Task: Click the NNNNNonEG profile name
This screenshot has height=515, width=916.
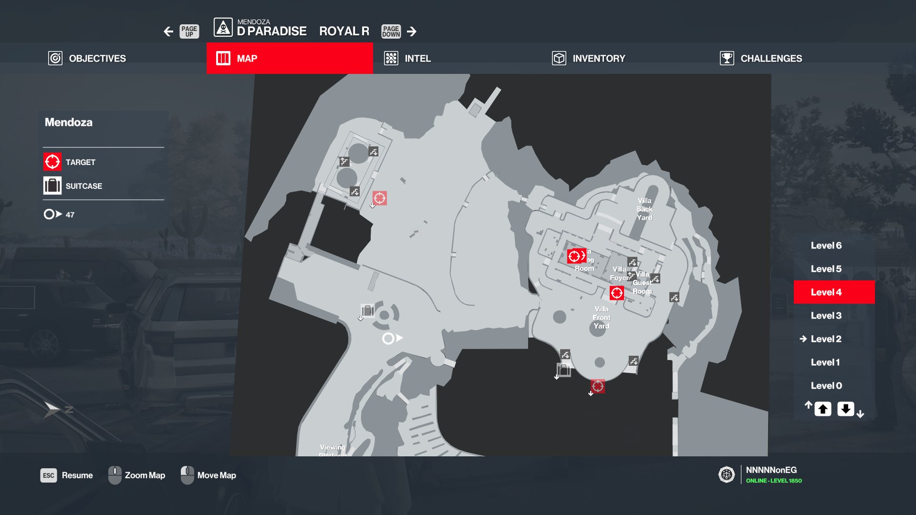Action: (771, 470)
